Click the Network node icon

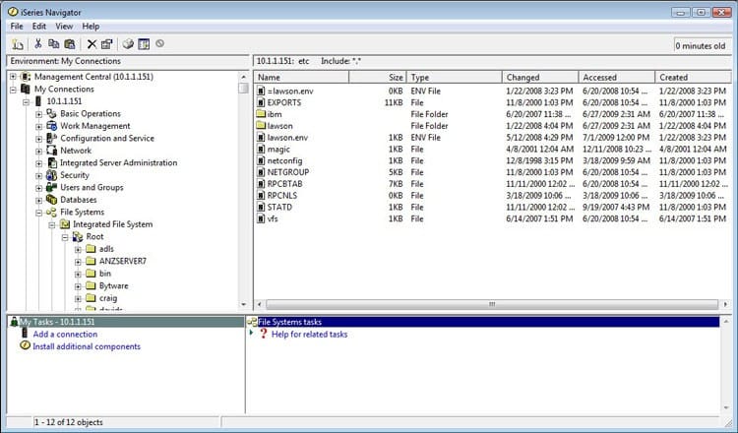pos(51,151)
